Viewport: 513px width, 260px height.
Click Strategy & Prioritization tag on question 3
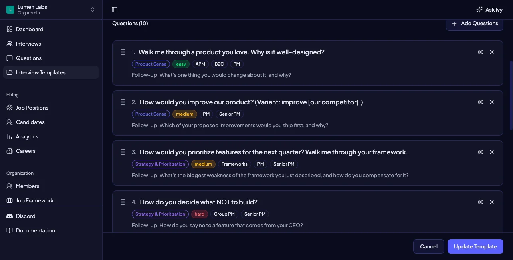coord(160,164)
